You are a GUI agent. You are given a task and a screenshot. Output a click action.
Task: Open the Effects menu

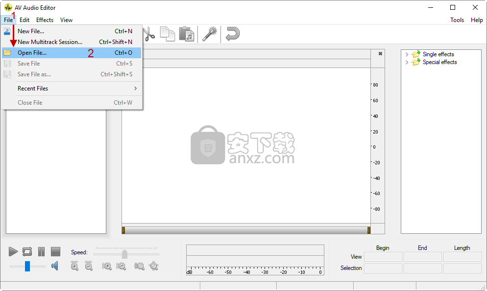pyautogui.click(x=45, y=20)
